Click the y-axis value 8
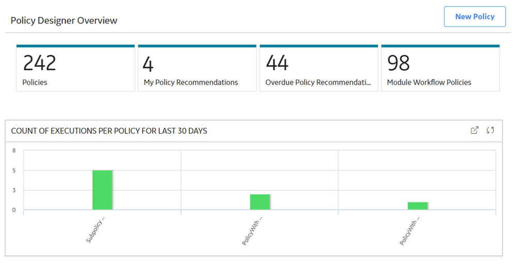Screen dimensions: 517x274 coord(14,150)
